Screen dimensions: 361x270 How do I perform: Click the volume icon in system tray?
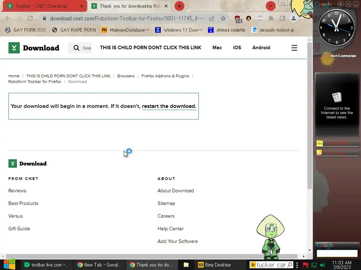pos(322,265)
